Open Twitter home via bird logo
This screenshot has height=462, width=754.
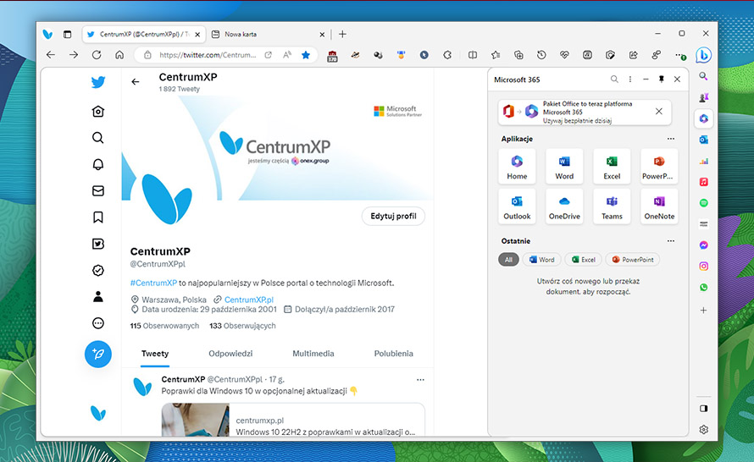pyautogui.click(x=98, y=82)
